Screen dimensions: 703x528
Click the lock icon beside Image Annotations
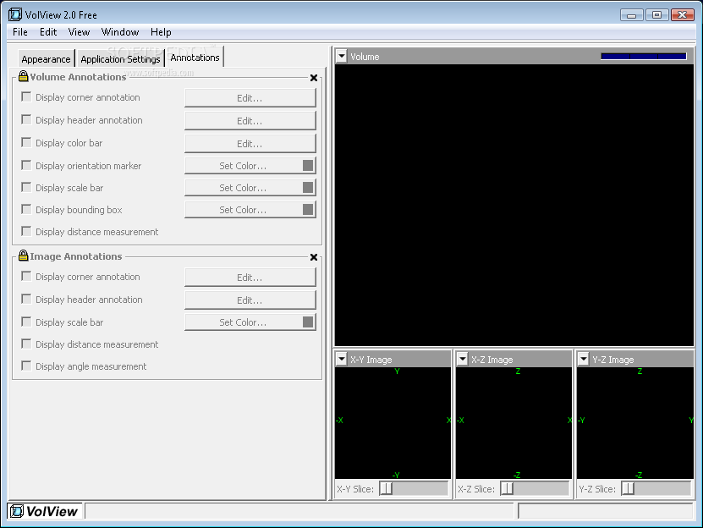(x=24, y=256)
